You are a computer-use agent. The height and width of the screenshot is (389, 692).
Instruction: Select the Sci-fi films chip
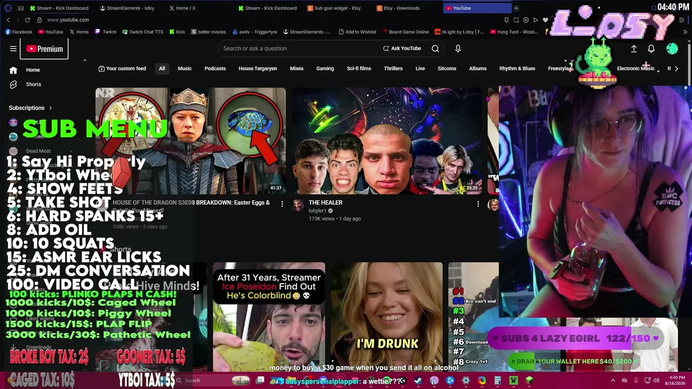tap(359, 69)
